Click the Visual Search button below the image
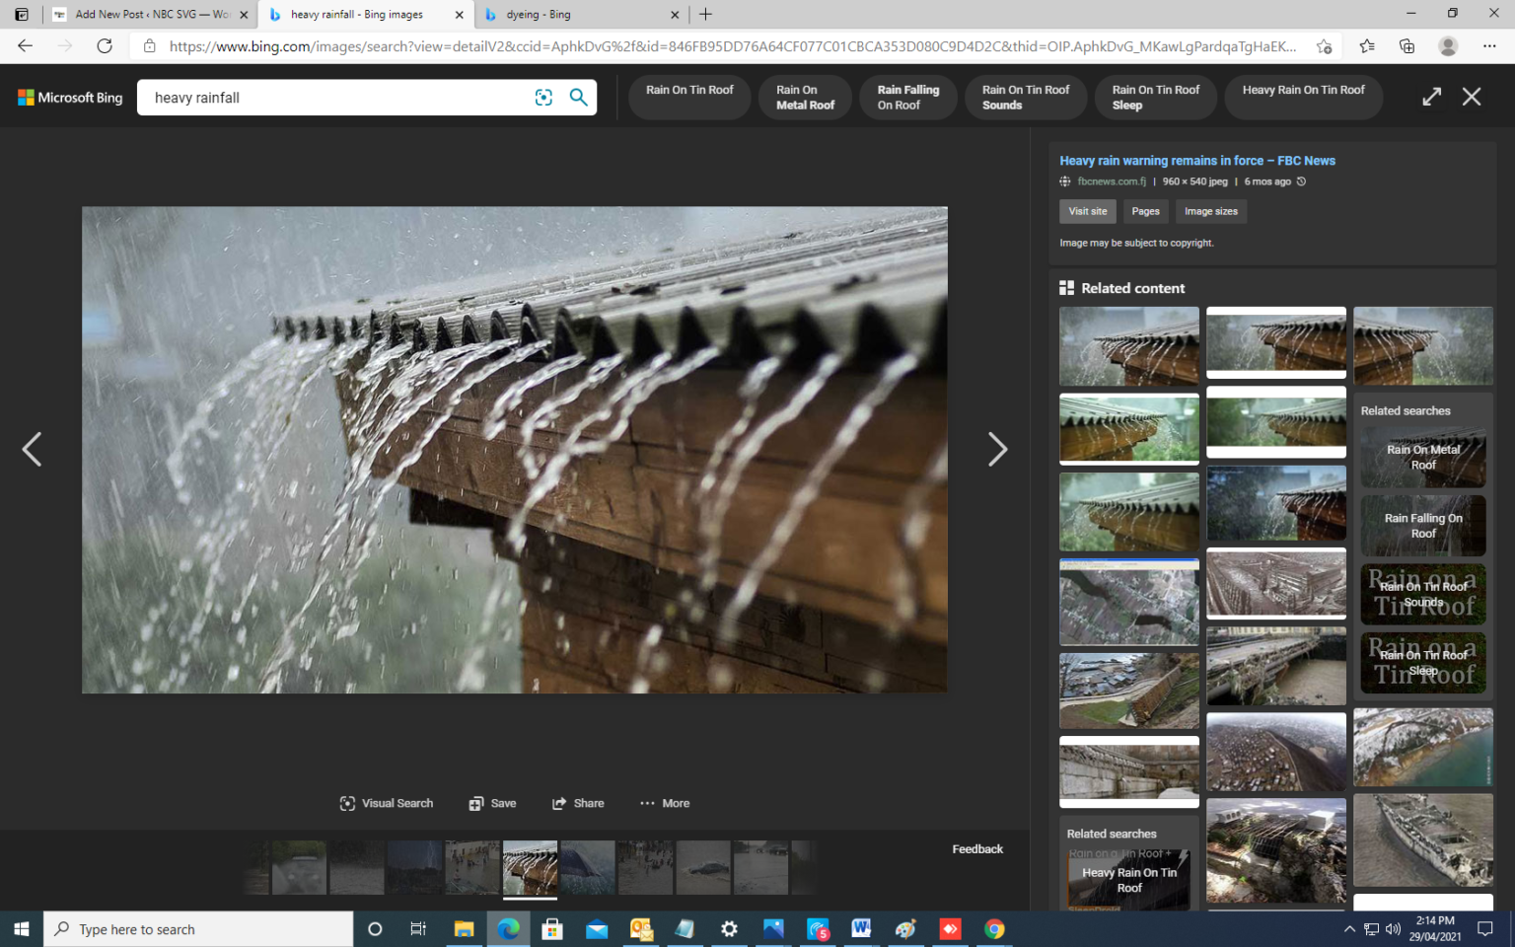Viewport: 1515px width, 947px height. [387, 803]
